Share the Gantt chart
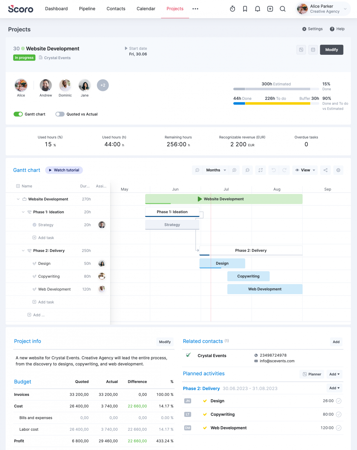Image resolution: width=357 pixels, height=450 pixels. click(325, 170)
